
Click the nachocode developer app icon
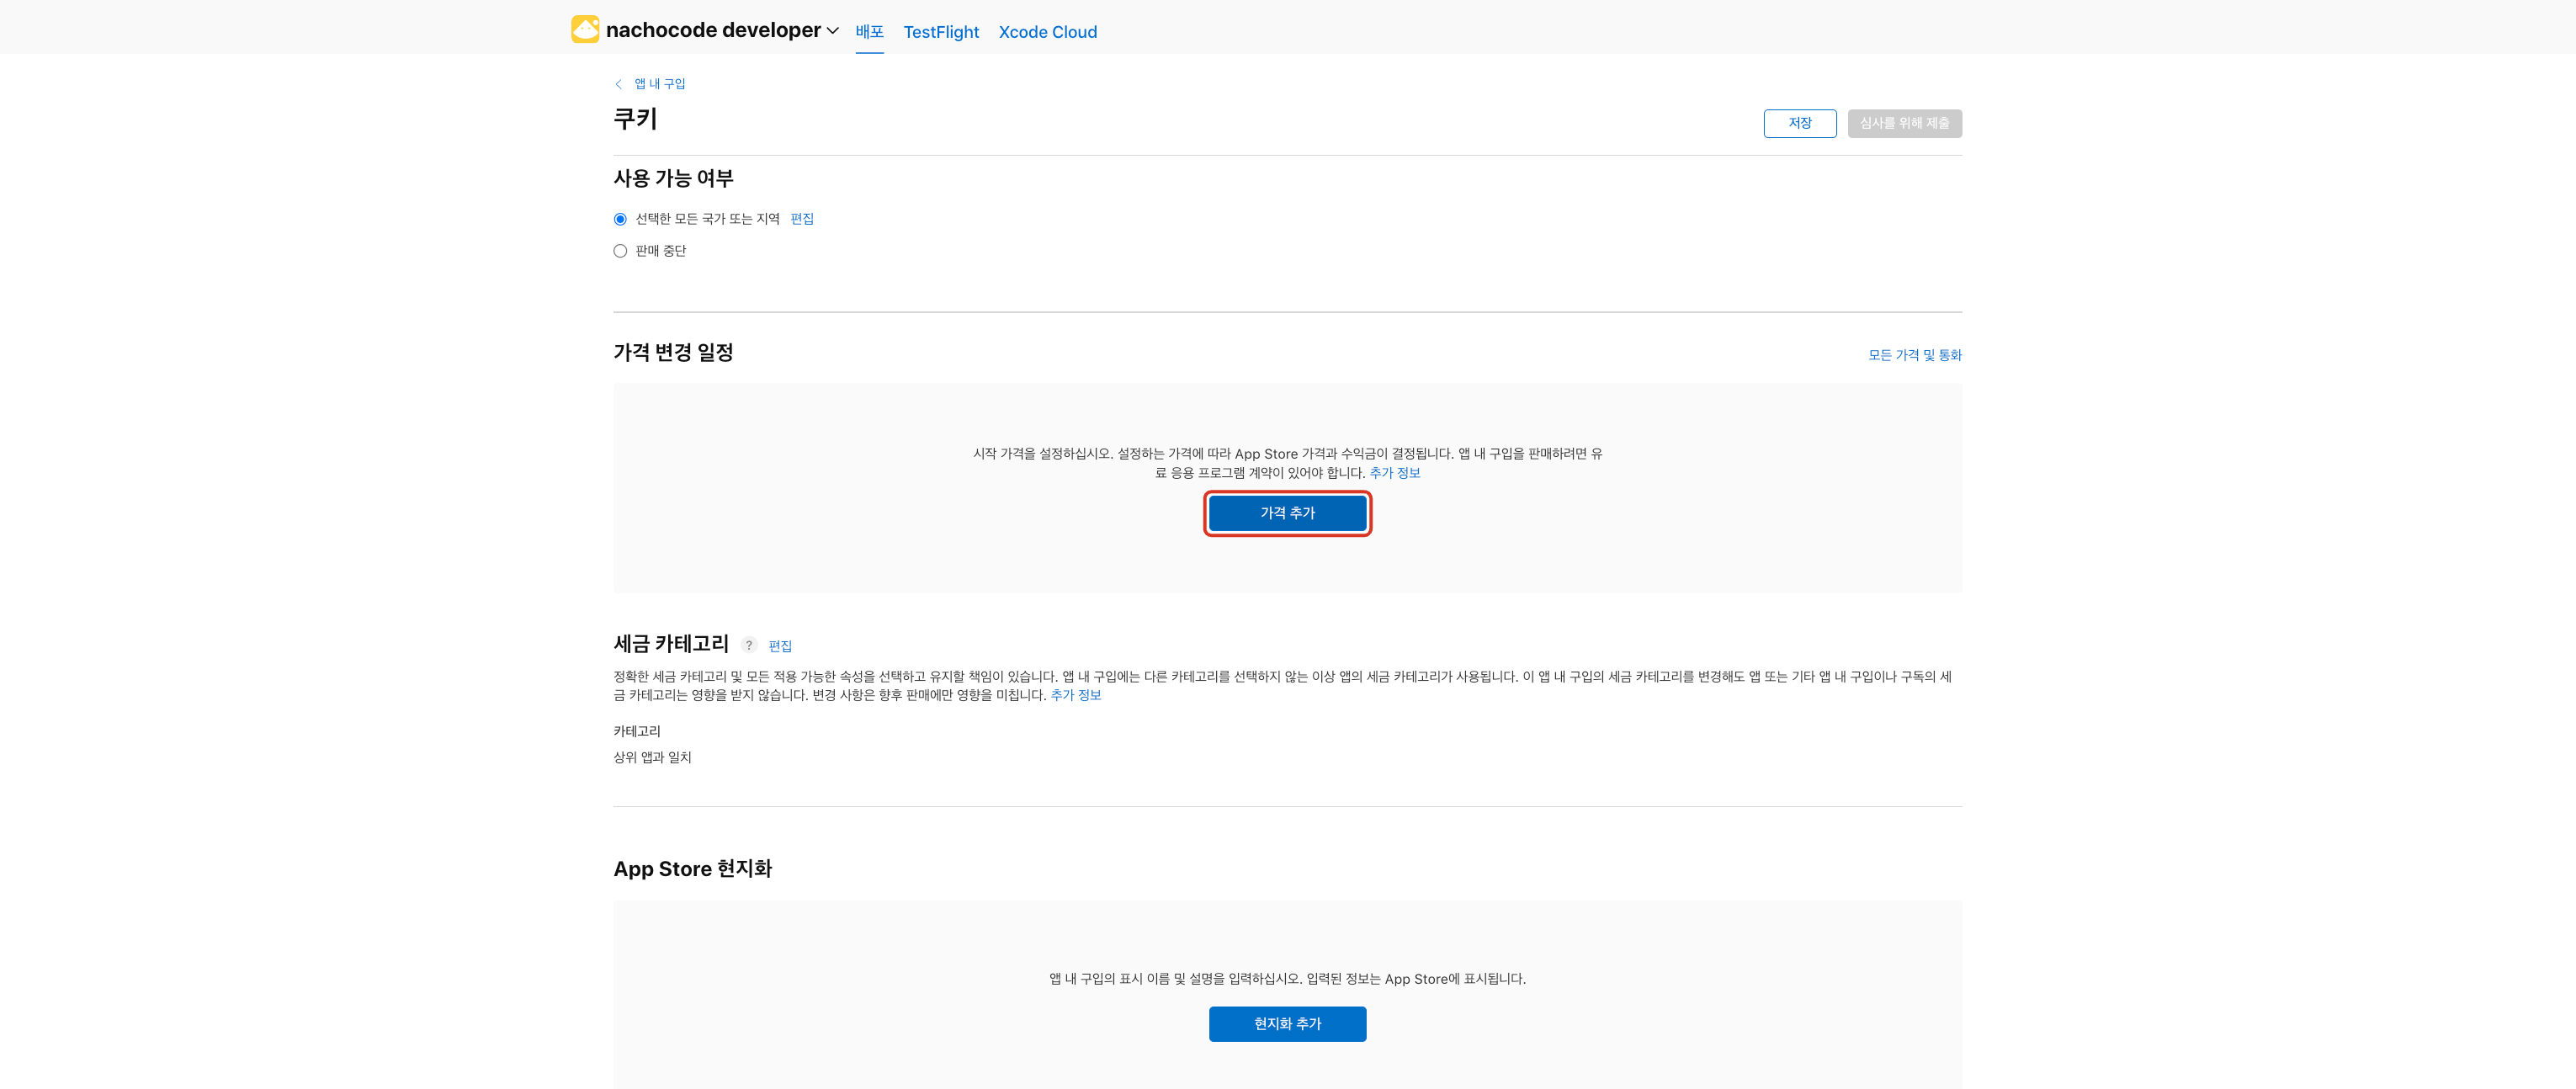pos(585,30)
